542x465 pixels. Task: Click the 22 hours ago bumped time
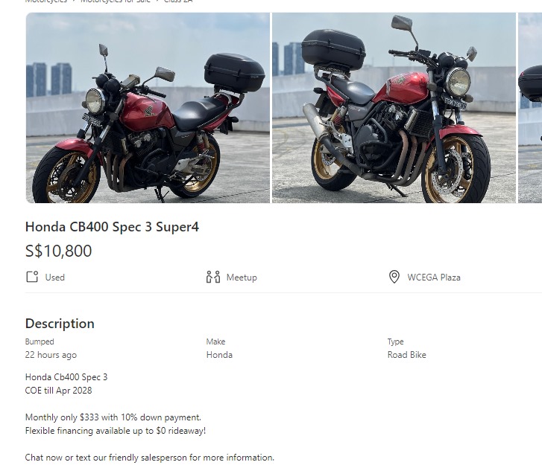(x=51, y=355)
